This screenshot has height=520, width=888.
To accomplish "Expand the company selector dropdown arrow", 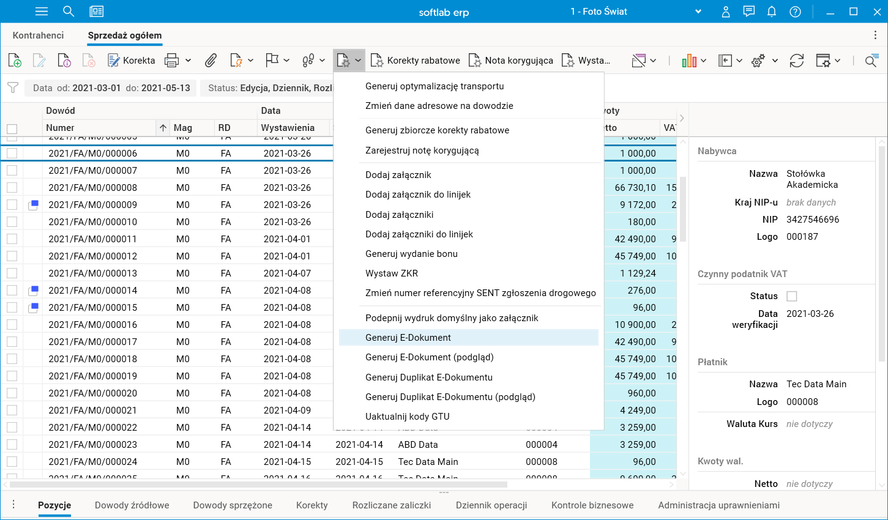I will point(698,12).
